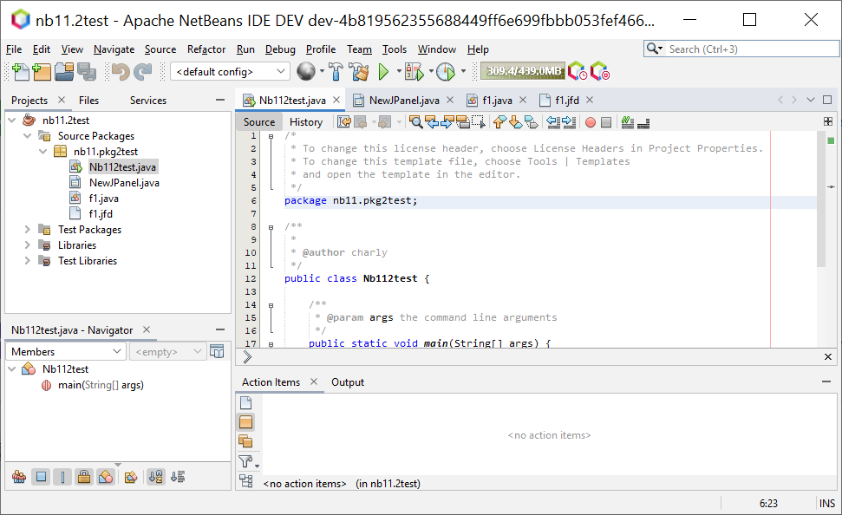Click the Undo arrow icon

click(121, 71)
